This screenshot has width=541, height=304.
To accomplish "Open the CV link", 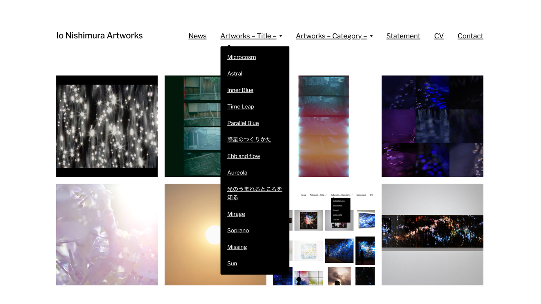I will click(x=439, y=36).
